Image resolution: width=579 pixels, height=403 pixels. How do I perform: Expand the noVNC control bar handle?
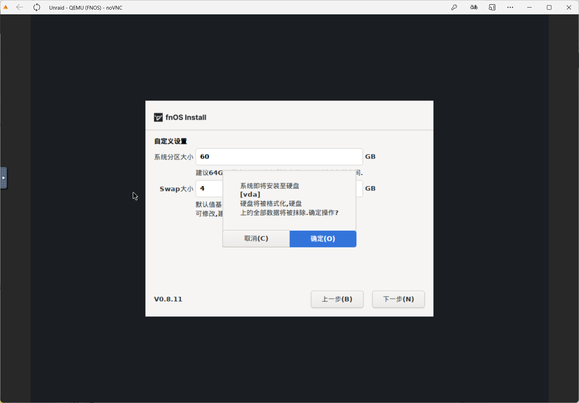[3, 178]
